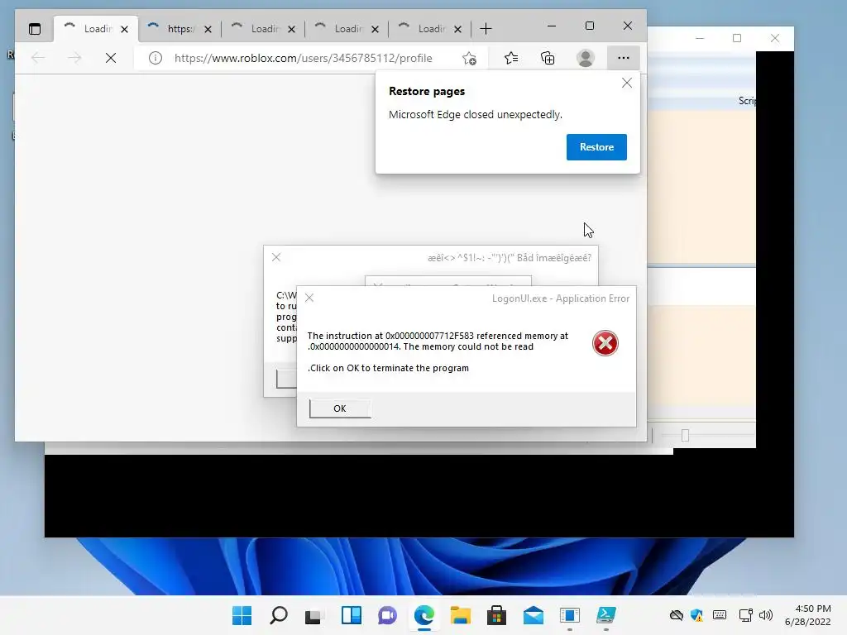
Task: Open Windows Security tray icon
Action: [x=697, y=615]
